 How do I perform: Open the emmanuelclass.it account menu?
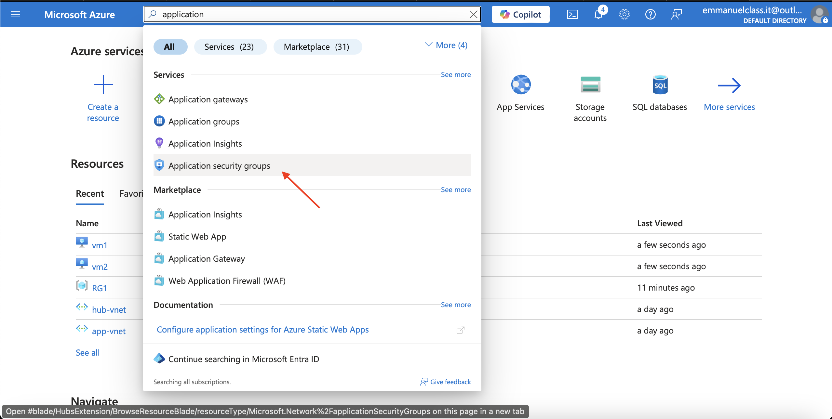click(754, 15)
